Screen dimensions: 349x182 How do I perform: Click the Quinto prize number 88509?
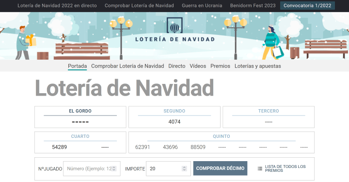[198, 147]
